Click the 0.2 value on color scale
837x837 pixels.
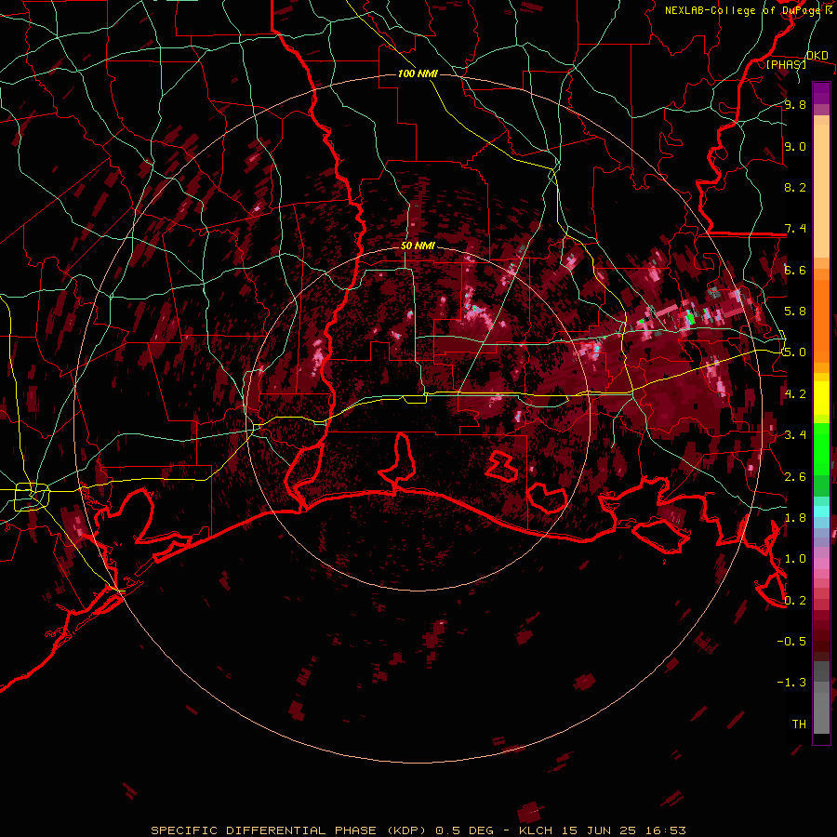tap(795, 601)
